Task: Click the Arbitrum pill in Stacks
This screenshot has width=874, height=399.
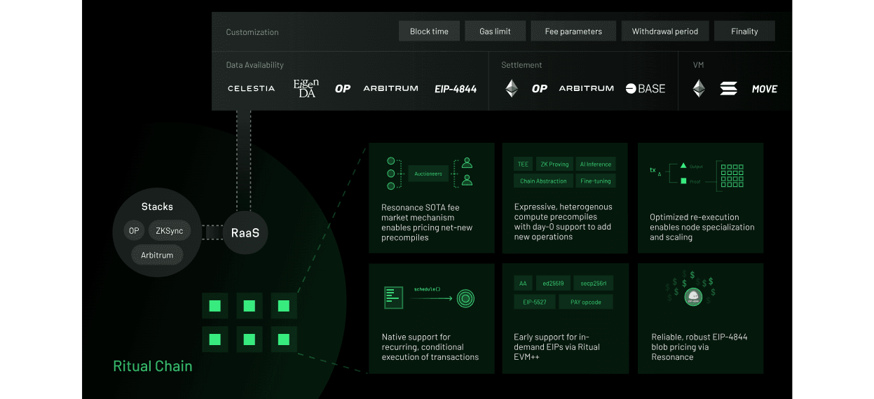Action: [x=157, y=255]
